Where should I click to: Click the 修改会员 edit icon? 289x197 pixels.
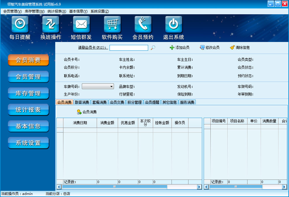click(x=202, y=48)
